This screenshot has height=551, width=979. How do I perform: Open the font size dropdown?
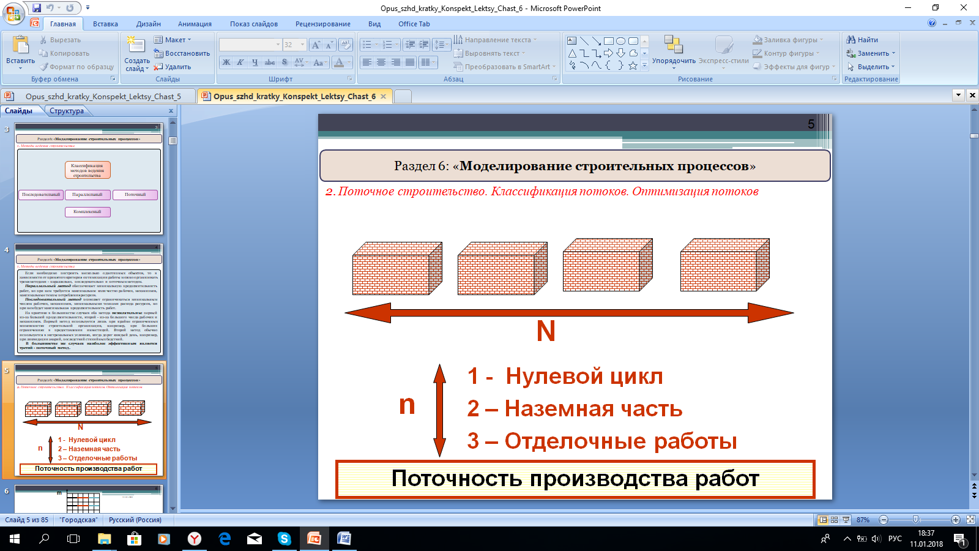[302, 45]
